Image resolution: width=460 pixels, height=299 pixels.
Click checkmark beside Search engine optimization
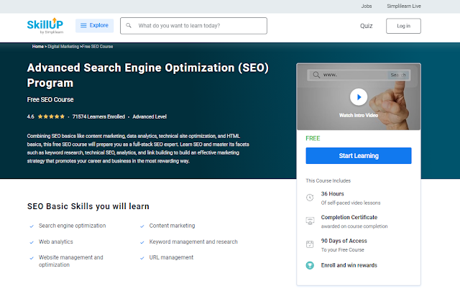click(x=32, y=226)
